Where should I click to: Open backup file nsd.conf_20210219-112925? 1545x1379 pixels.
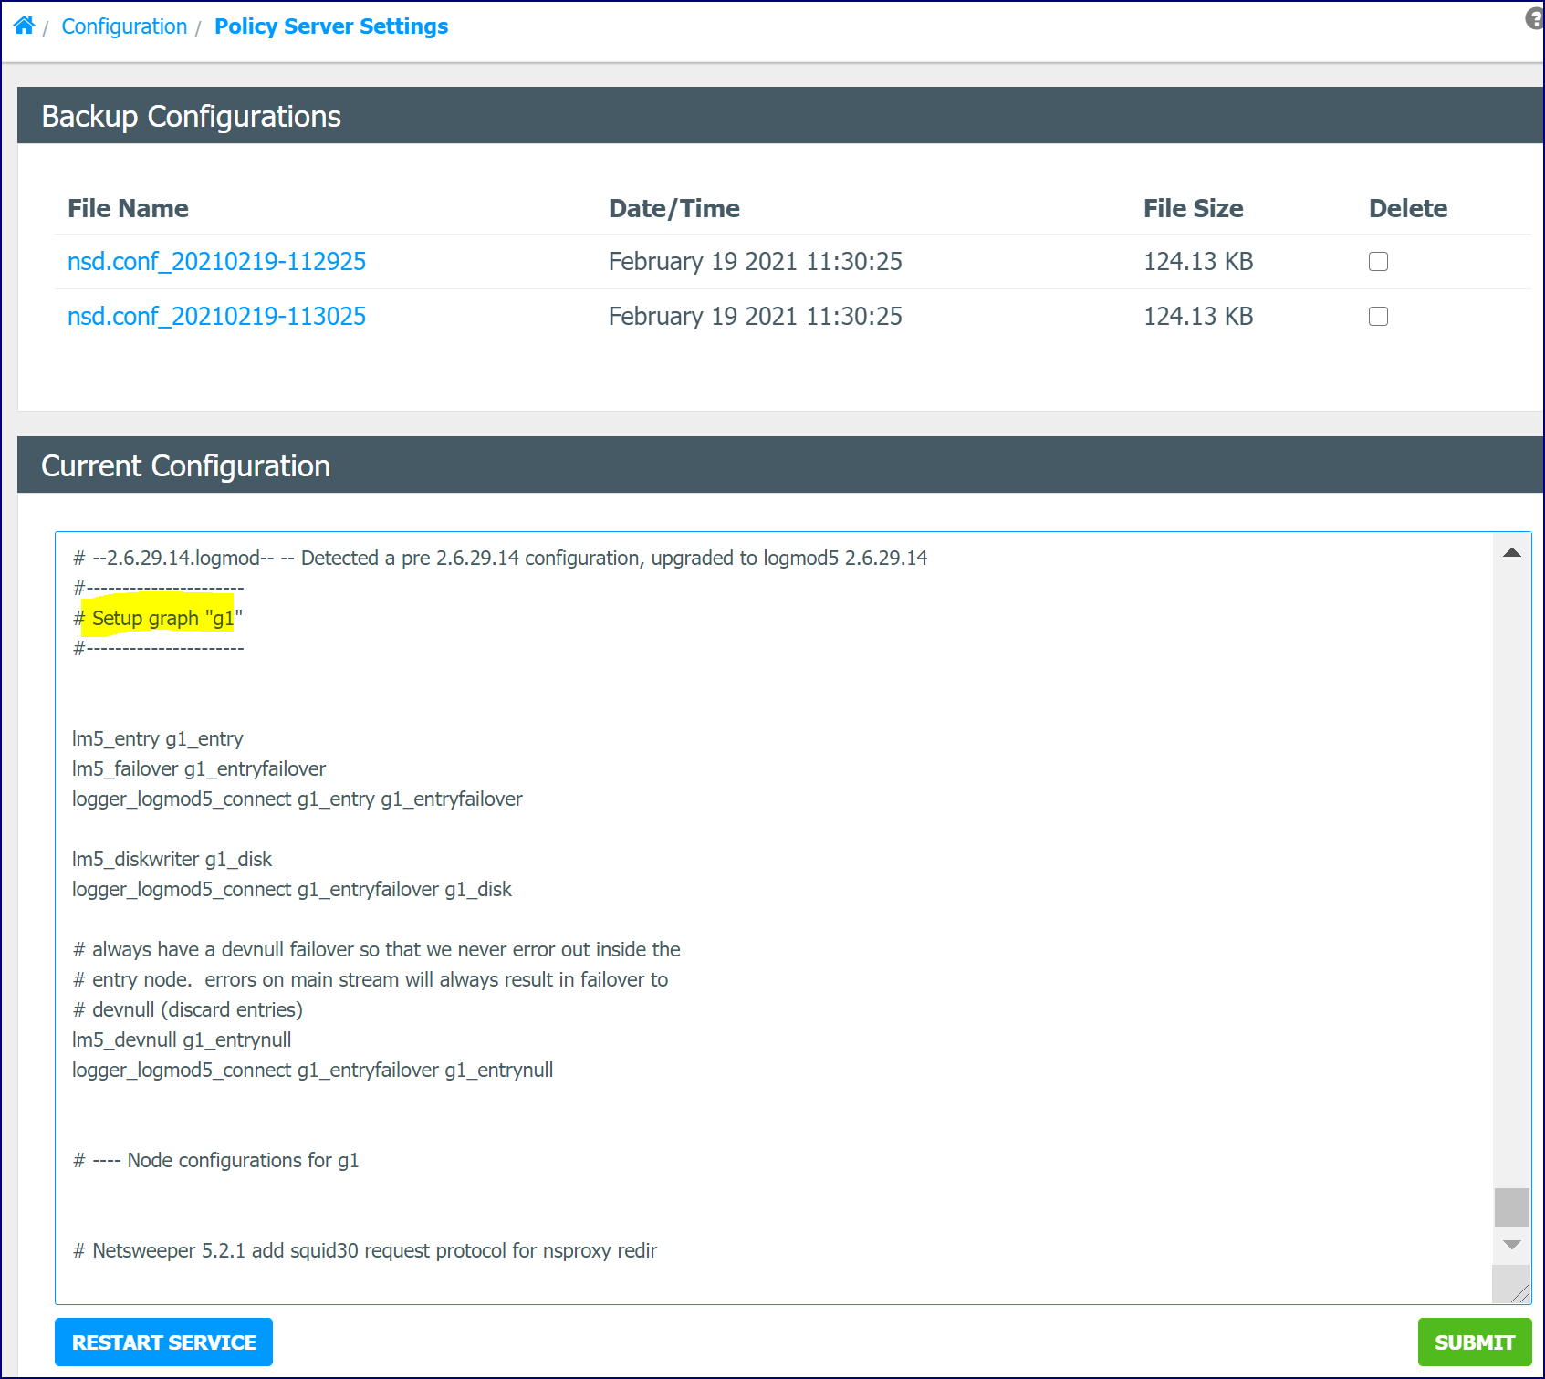pos(216,262)
